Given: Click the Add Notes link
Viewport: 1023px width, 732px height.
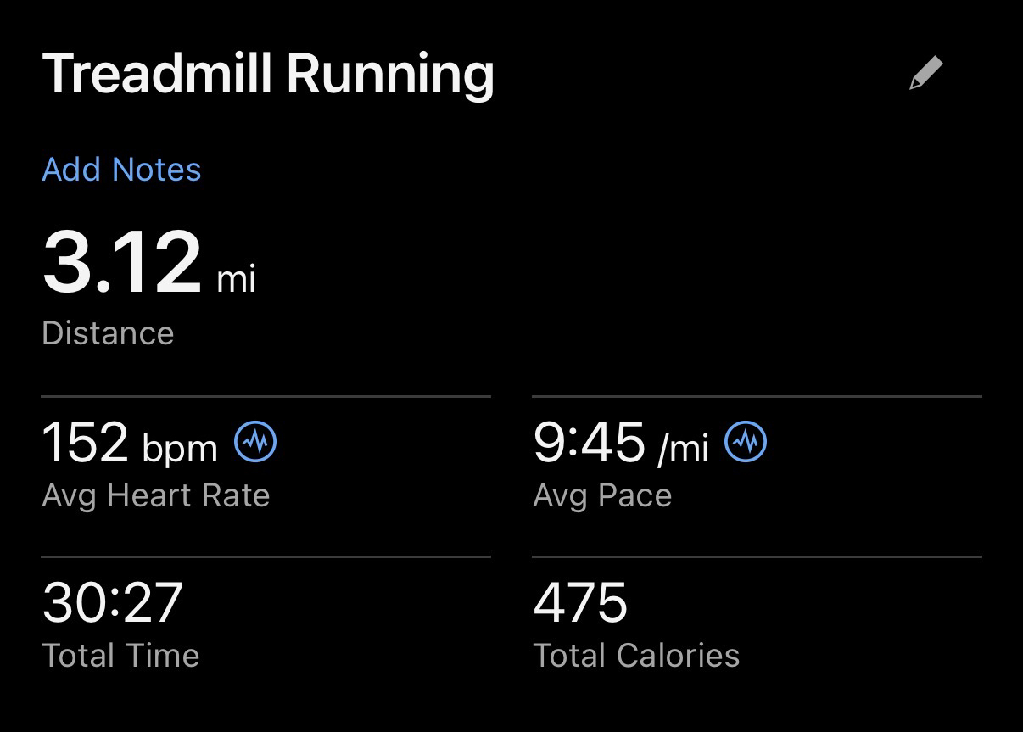Looking at the screenshot, I should tap(121, 170).
